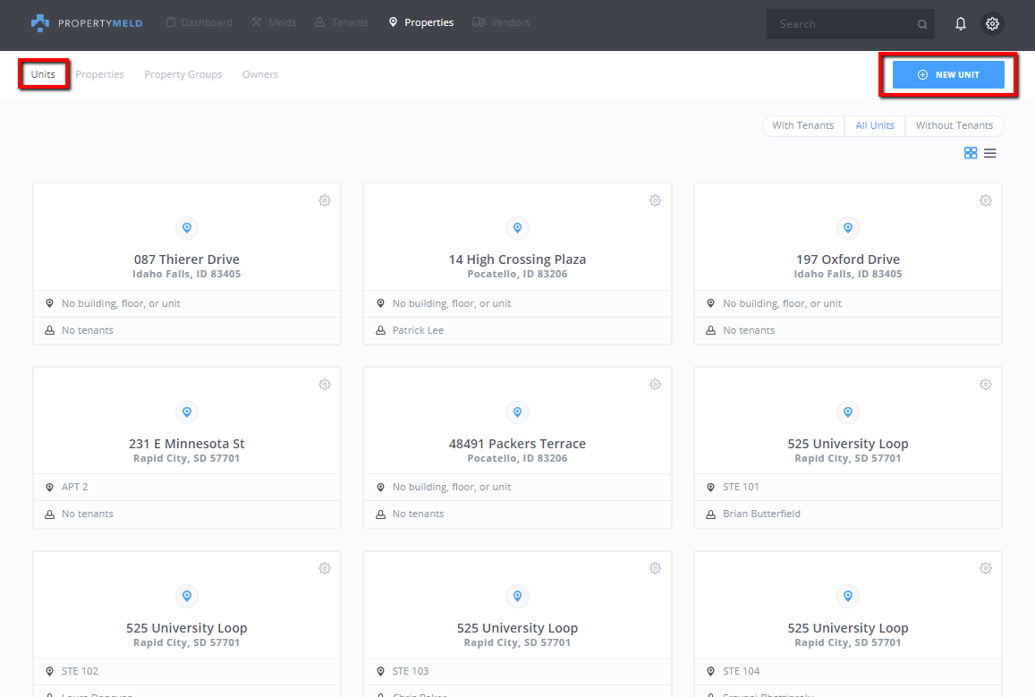The image size is (1035, 697).
Task: Open the Owners tab
Action: pyautogui.click(x=260, y=74)
